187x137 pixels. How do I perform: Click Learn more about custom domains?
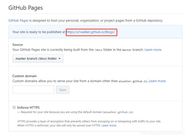point(157,81)
